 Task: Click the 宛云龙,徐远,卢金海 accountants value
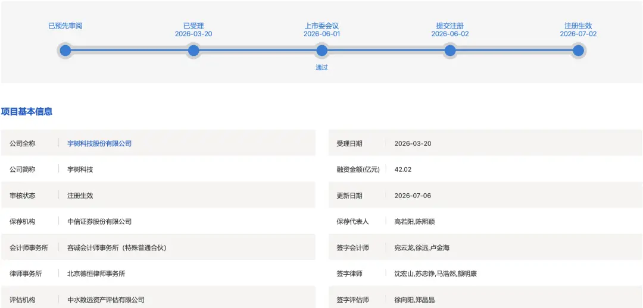click(x=422, y=248)
